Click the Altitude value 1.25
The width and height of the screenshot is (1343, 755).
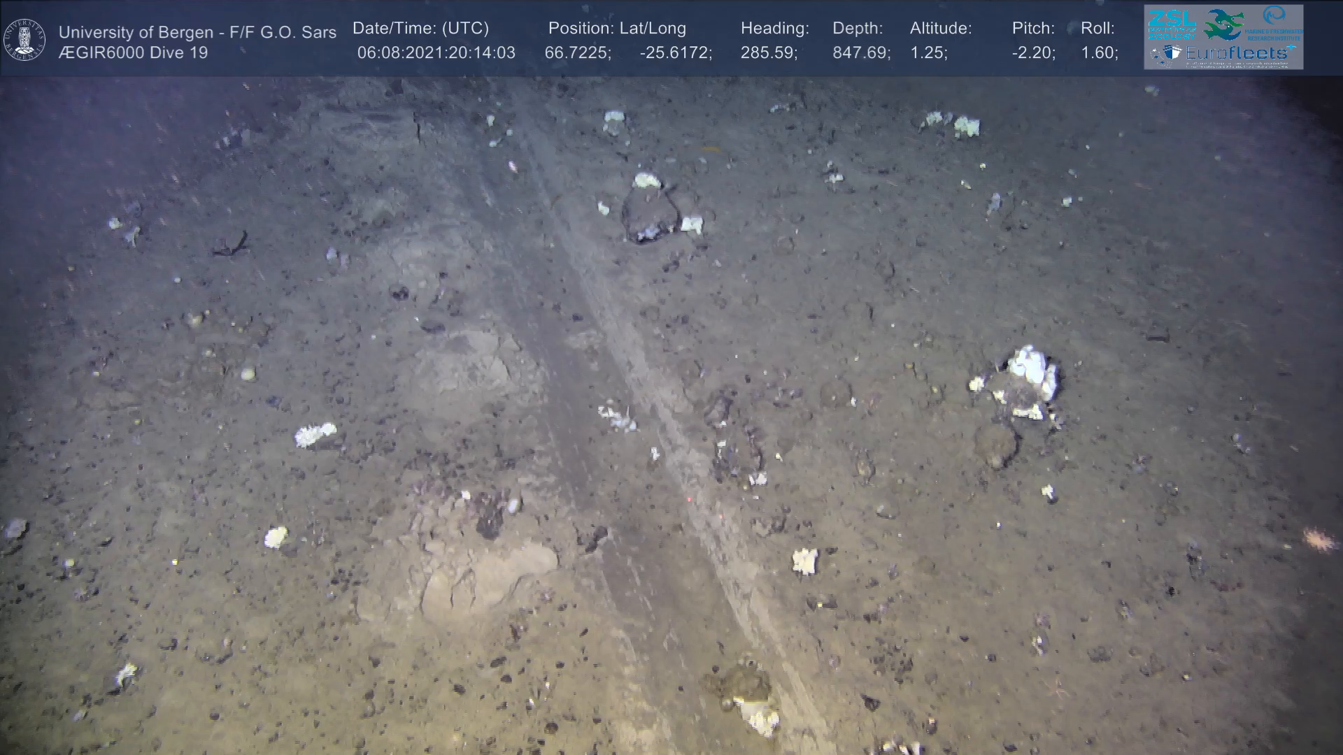928,53
